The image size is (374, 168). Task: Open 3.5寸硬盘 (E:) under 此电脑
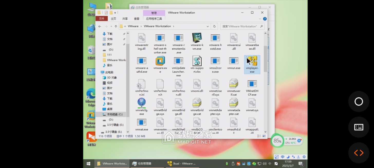tap(115, 125)
